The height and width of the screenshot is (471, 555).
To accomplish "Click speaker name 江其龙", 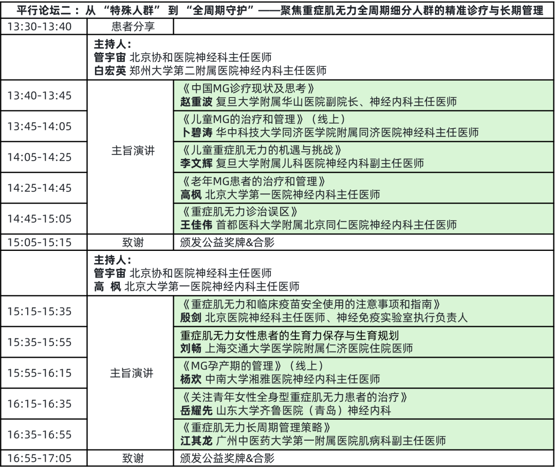I will [x=196, y=441].
